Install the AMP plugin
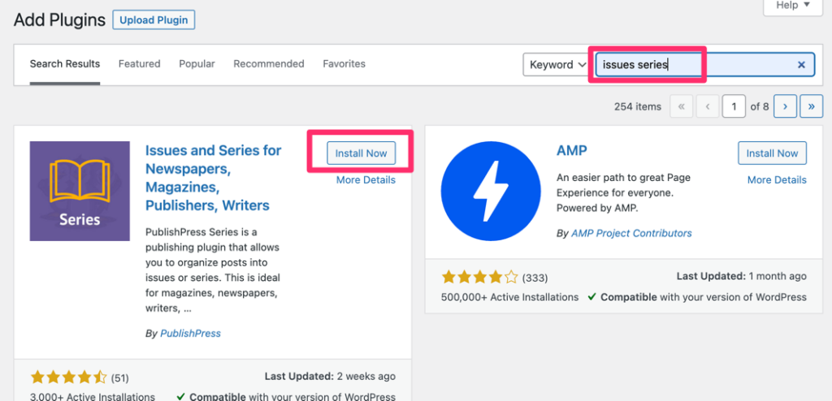The width and height of the screenshot is (832, 401). [x=772, y=153]
